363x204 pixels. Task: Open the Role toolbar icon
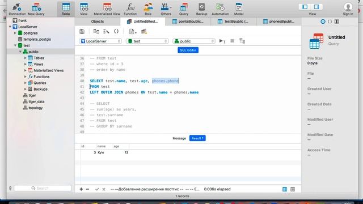148,9
